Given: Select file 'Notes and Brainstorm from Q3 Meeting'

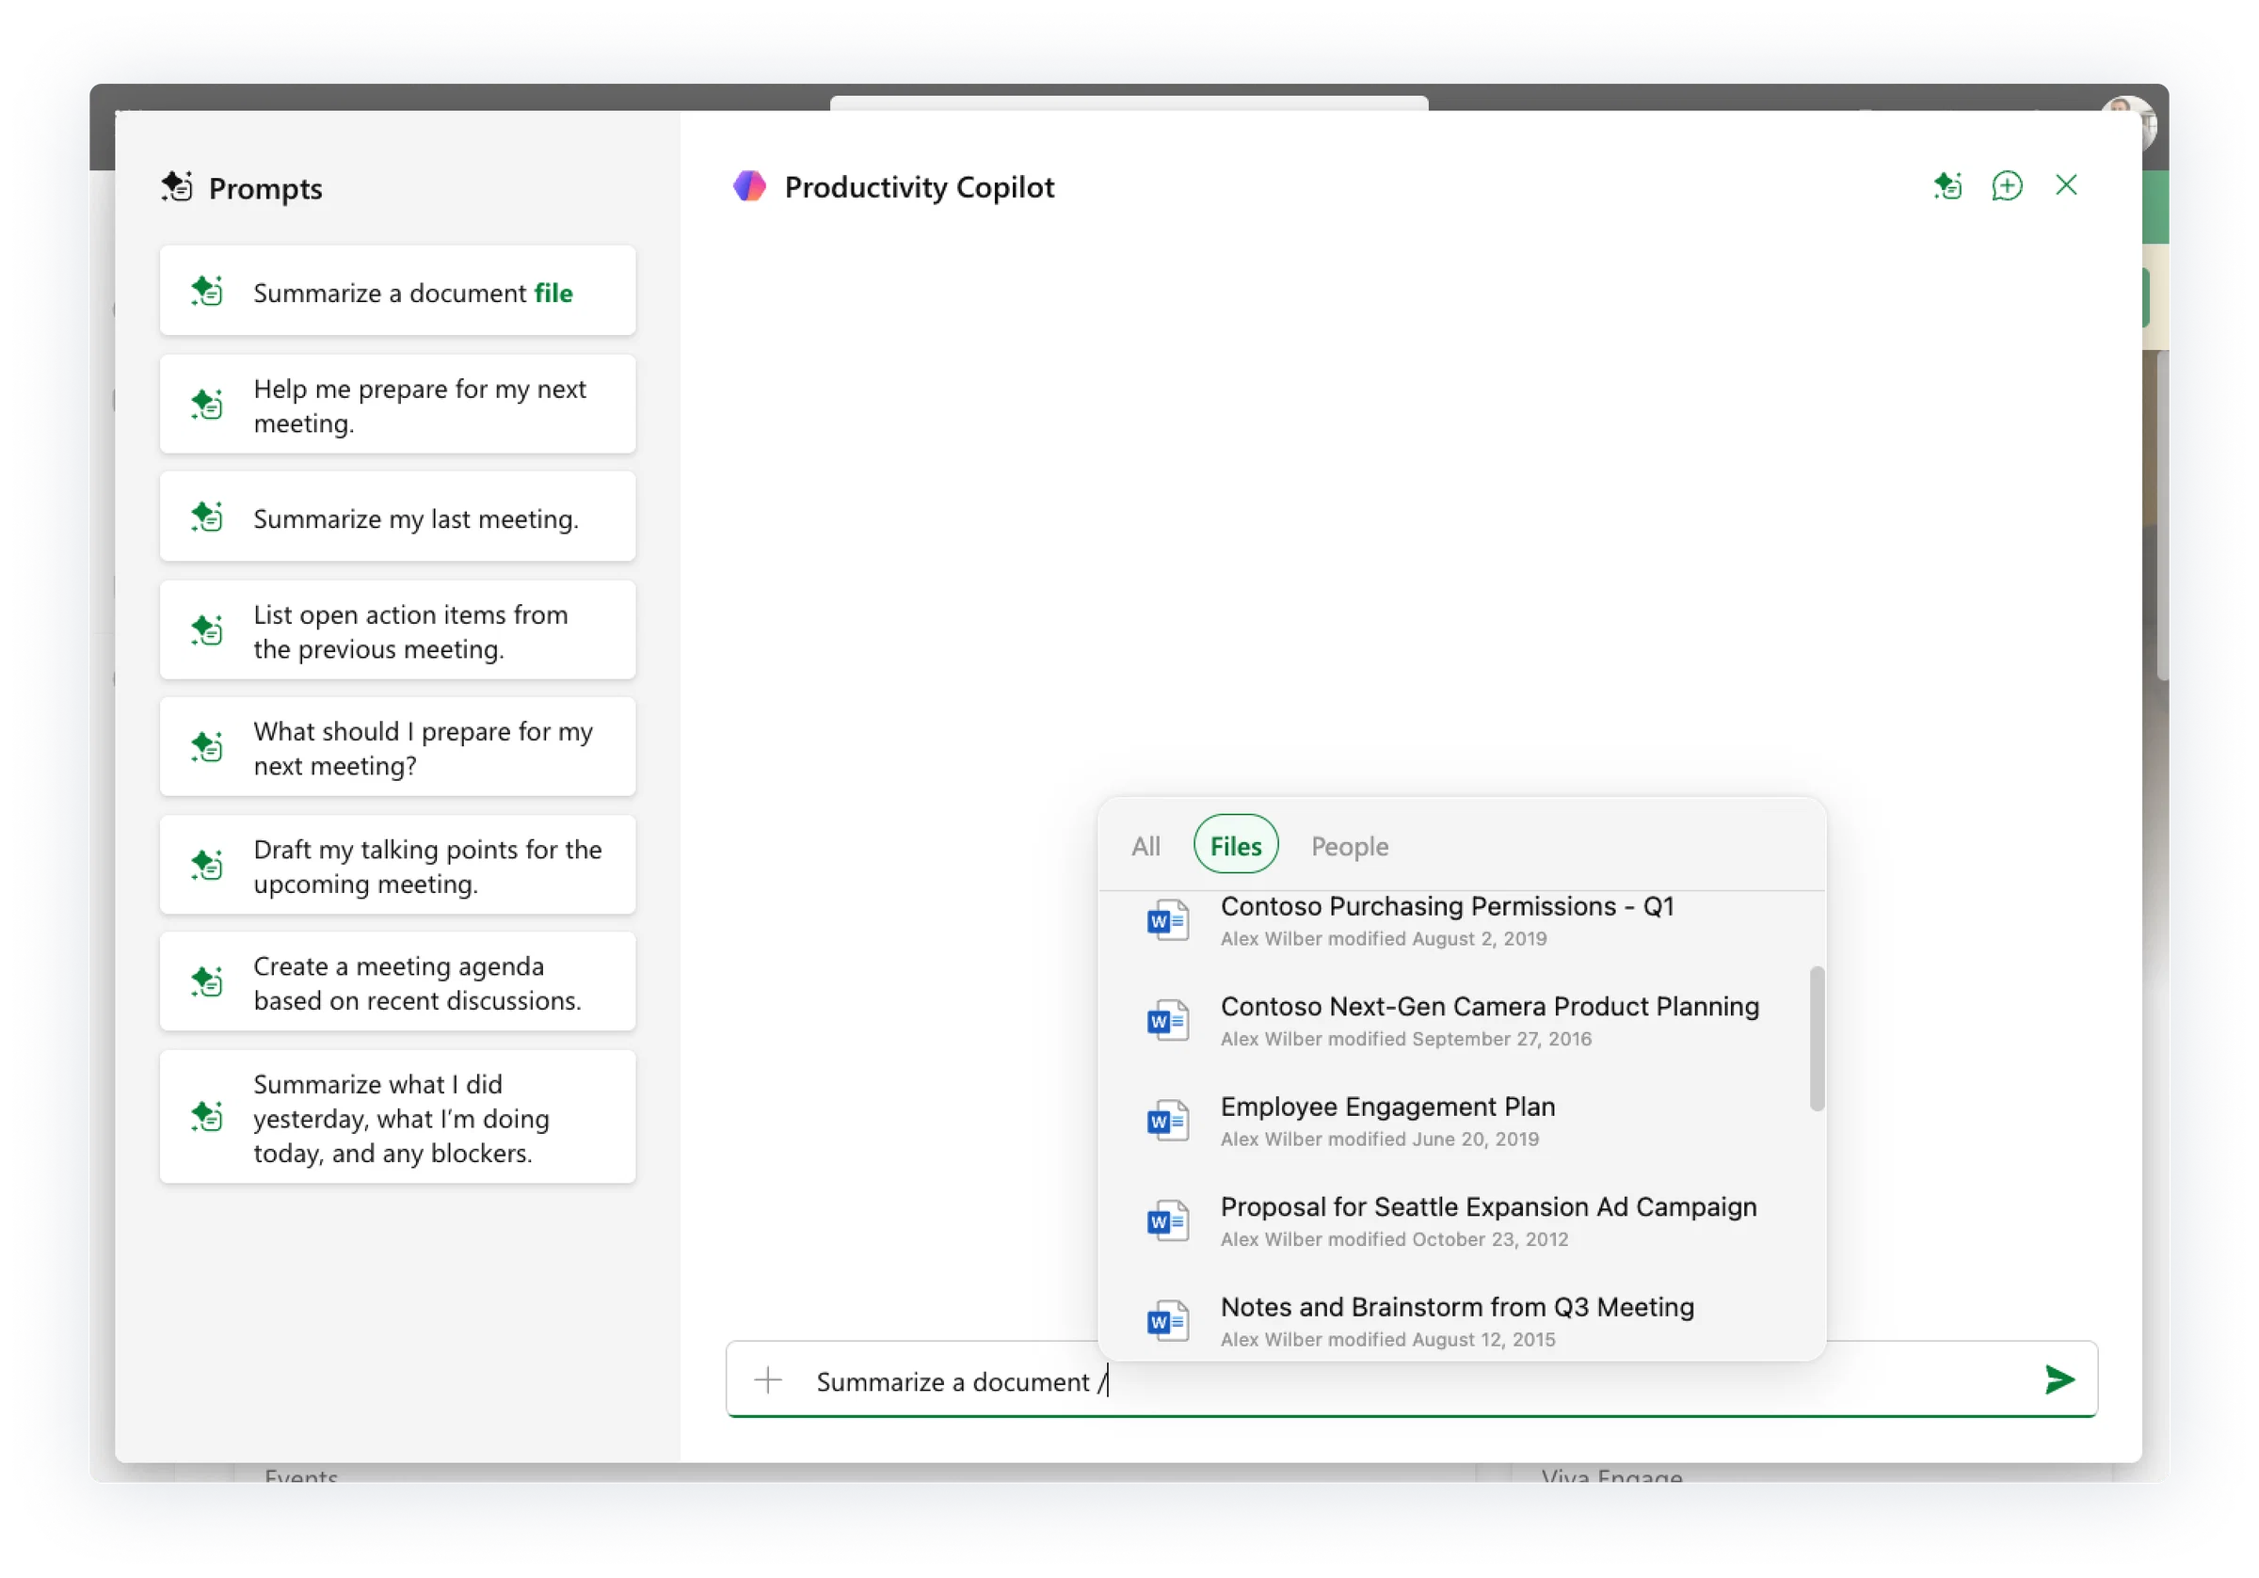Looking at the screenshot, I should [x=1455, y=1318].
